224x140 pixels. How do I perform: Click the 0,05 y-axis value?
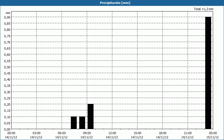click(7, 123)
